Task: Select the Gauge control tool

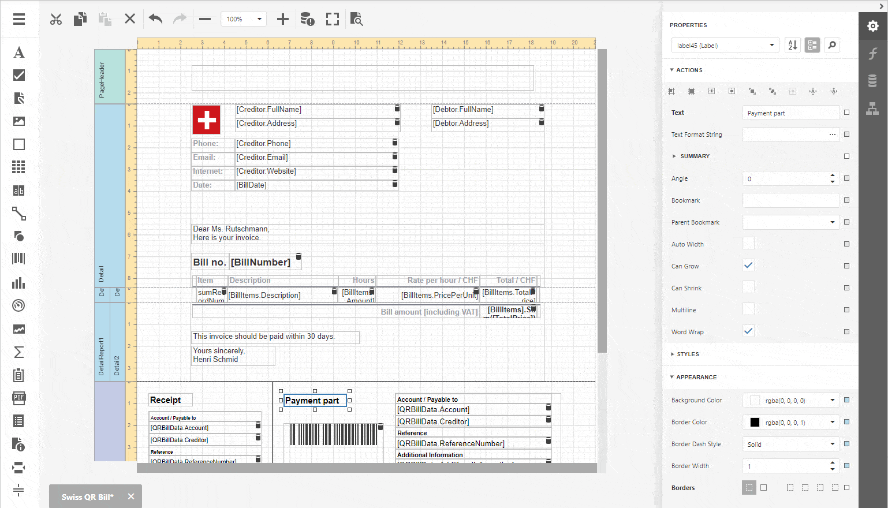Action: 19,305
